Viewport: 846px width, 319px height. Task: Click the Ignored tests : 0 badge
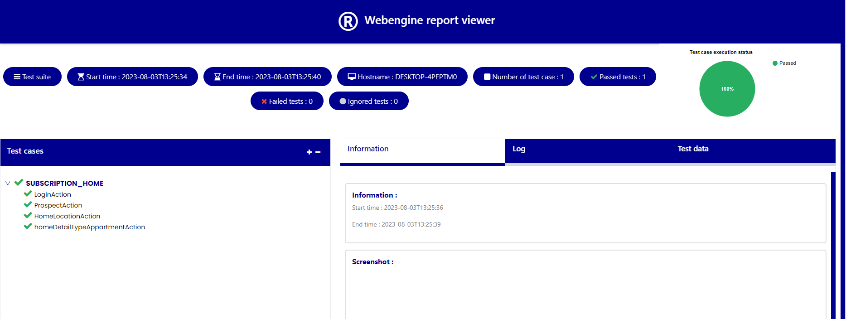click(369, 101)
